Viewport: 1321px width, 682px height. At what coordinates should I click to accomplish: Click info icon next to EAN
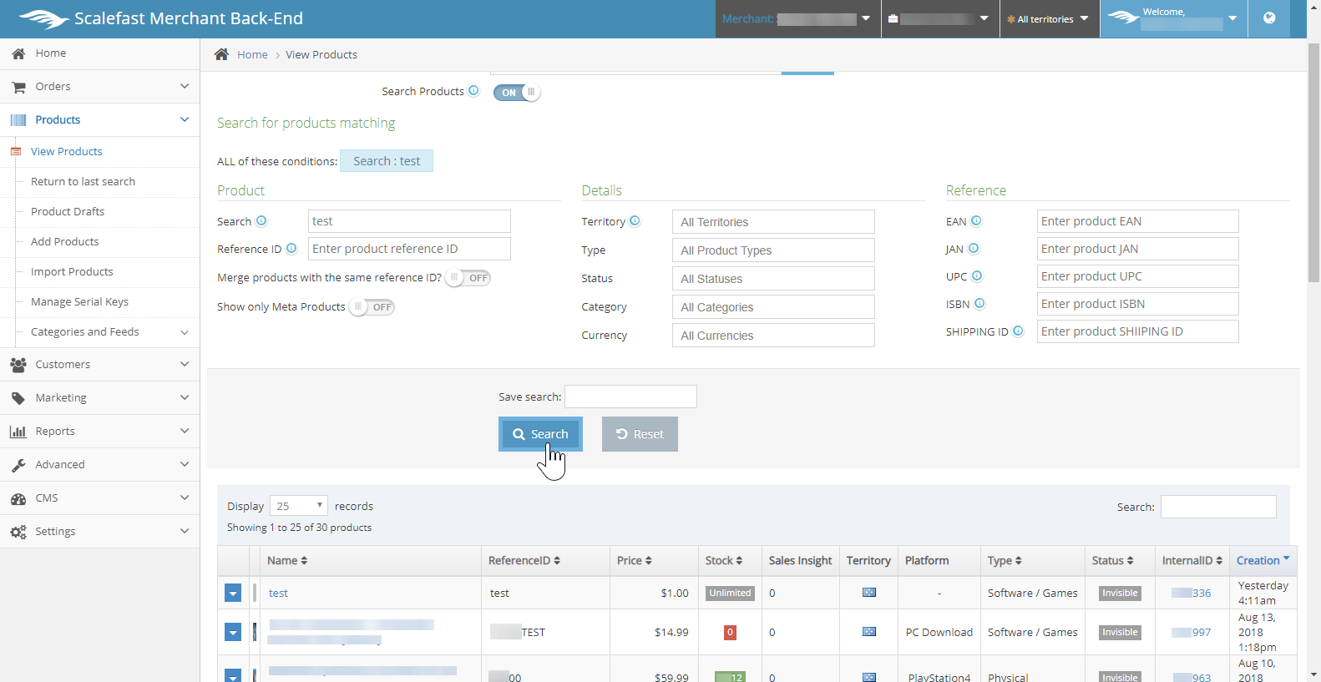pyautogui.click(x=976, y=221)
